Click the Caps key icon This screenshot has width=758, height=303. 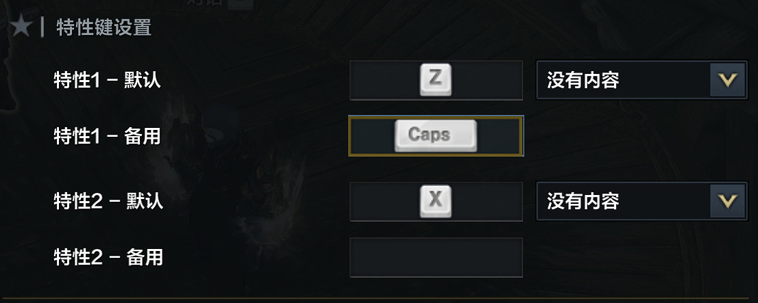pyautogui.click(x=435, y=135)
